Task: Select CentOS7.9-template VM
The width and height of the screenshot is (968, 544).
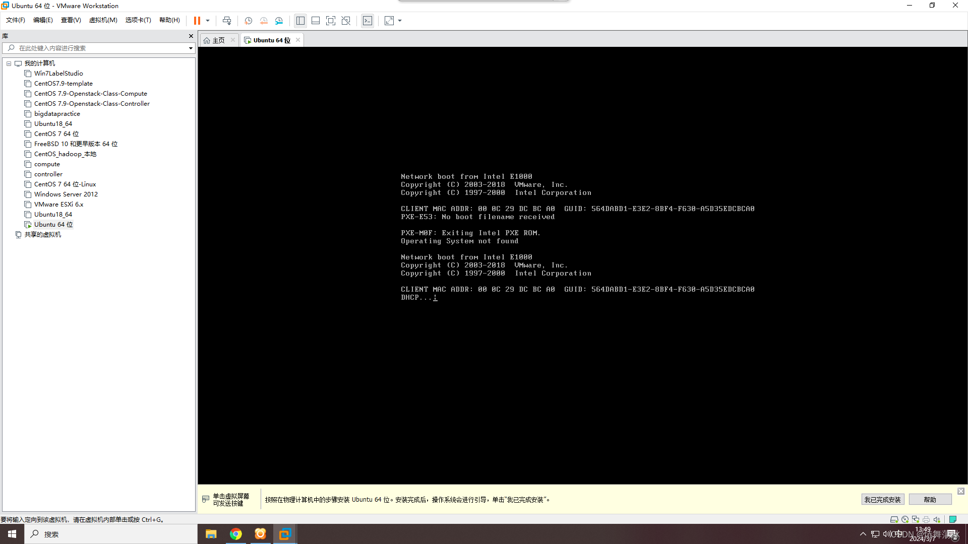Action: click(63, 84)
